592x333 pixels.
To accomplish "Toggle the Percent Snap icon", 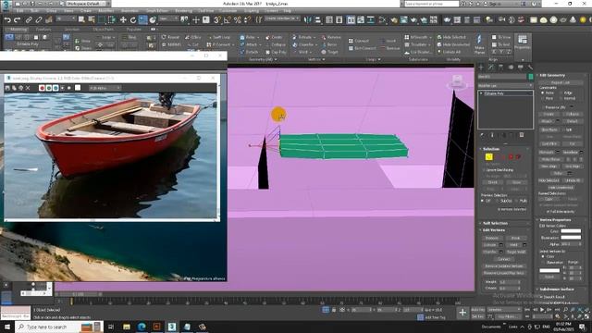I will pyautogui.click(x=238, y=20).
